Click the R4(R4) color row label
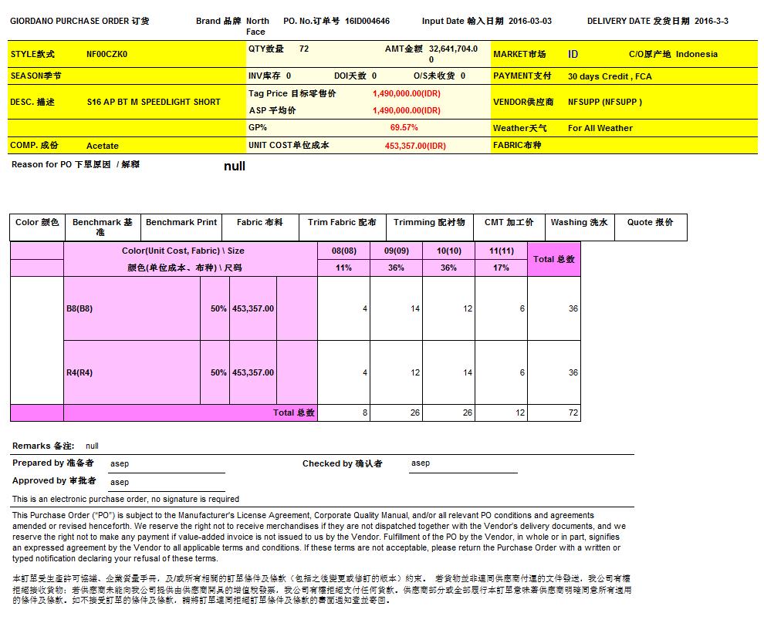Image resolution: width=764 pixels, height=623 pixels. pos(79,372)
